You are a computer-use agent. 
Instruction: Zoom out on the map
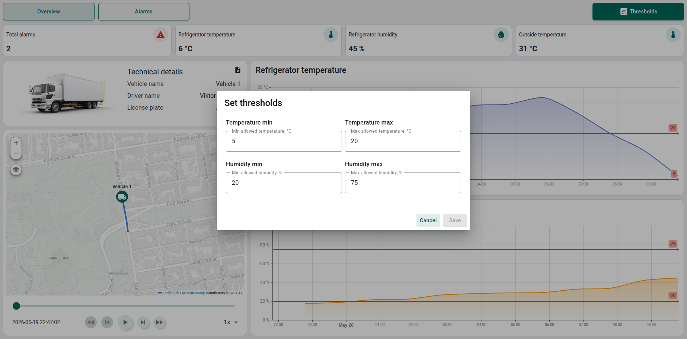[x=16, y=154]
